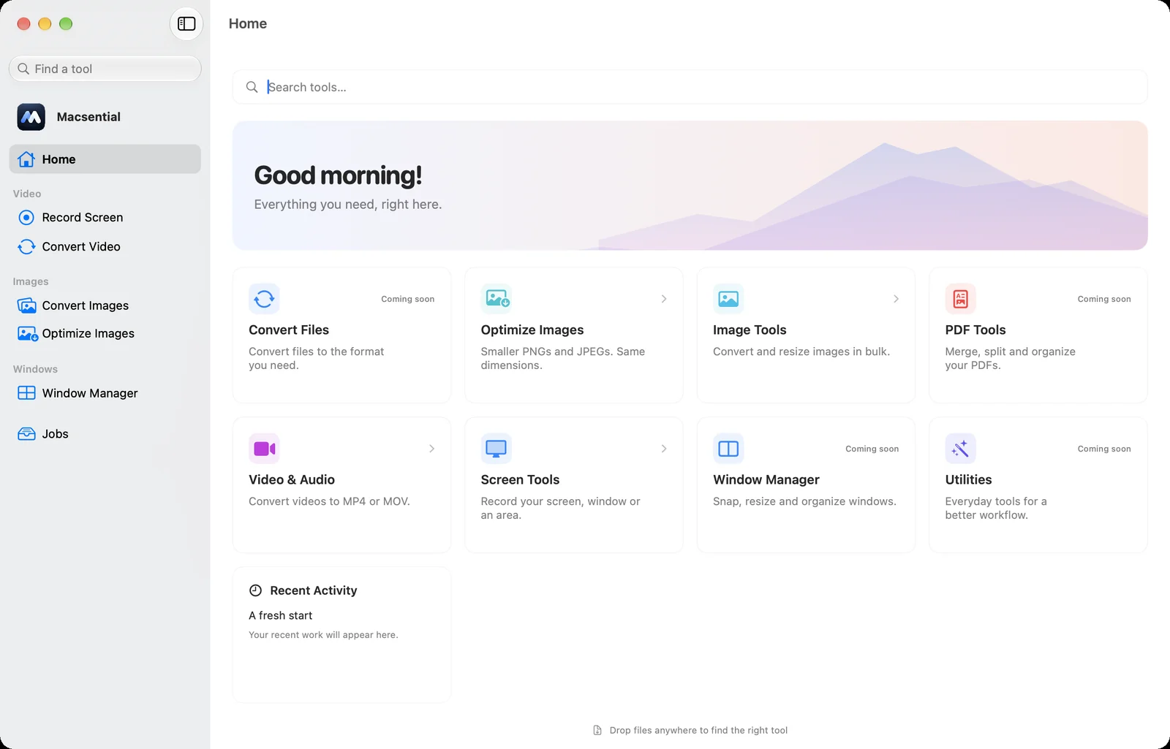Click the Window Manager sidebar grid icon

[x=26, y=393]
